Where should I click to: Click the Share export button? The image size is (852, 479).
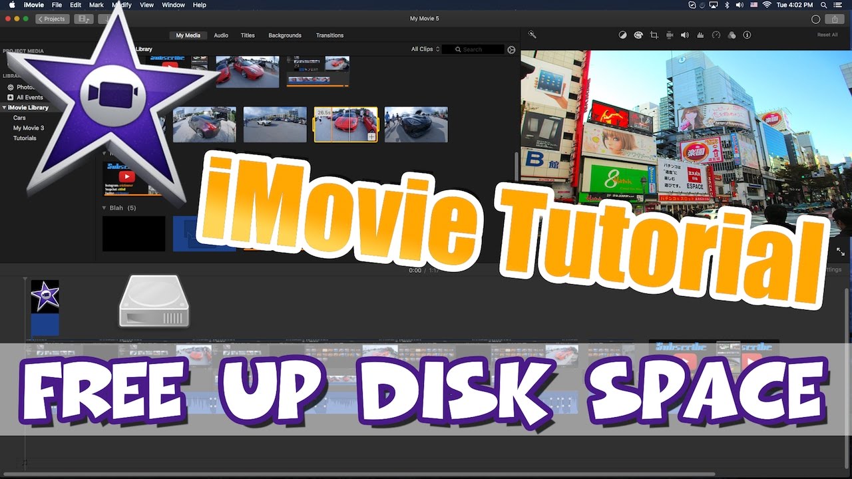(835, 19)
